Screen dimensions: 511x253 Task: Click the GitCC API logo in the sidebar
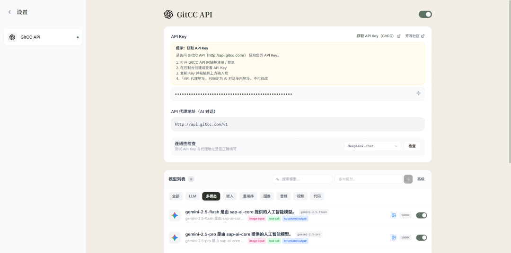(12, 37)
